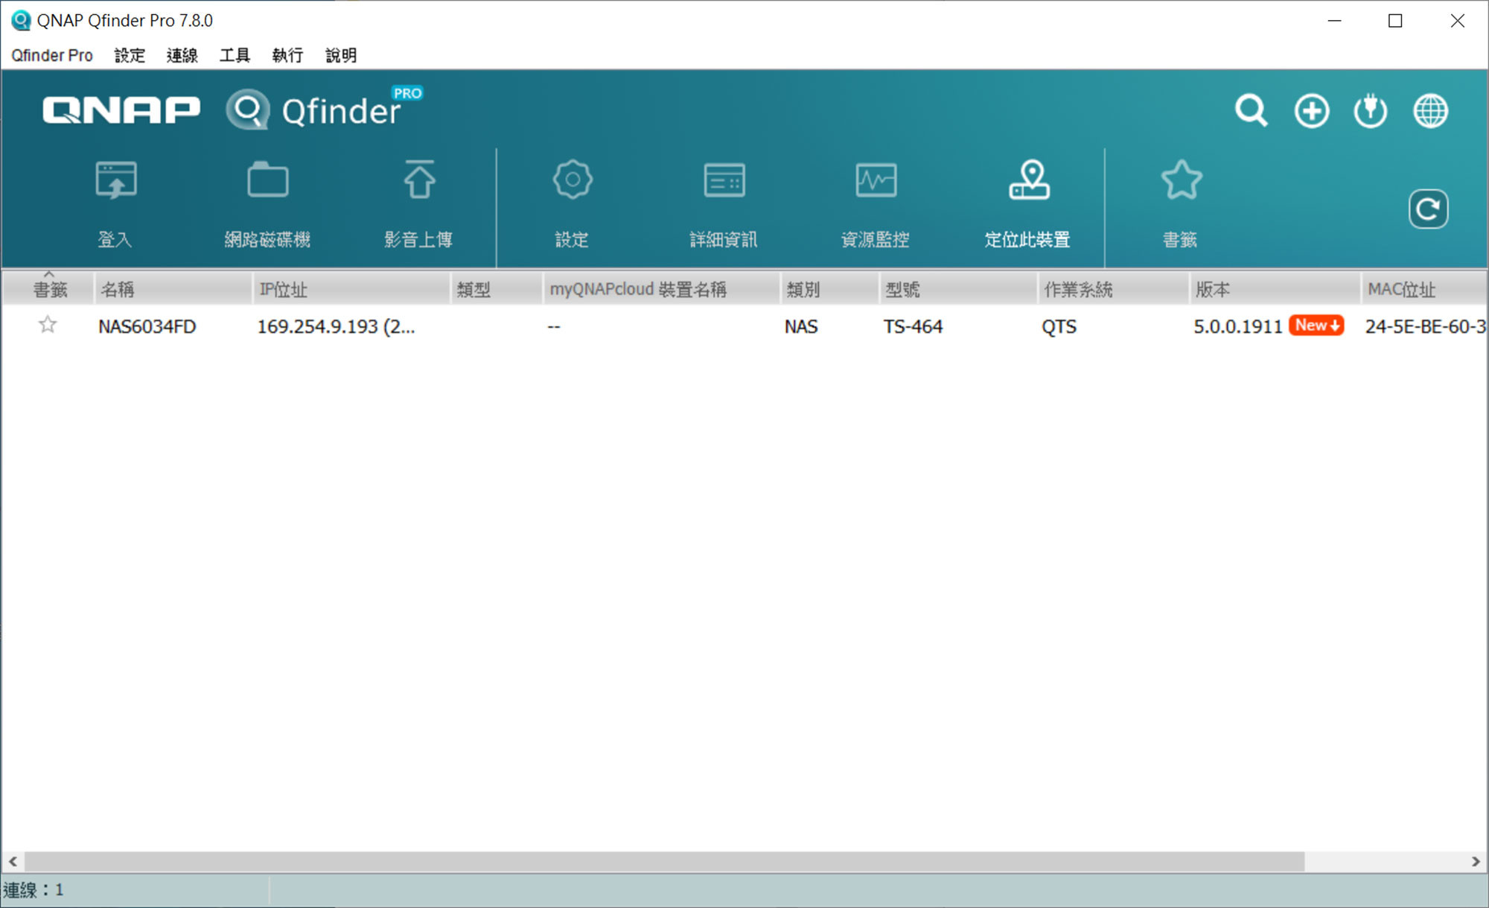Image resolution: width=1489 pixels, height=908 pixels.
Task: Click the QNAP logo in header
Action: tap(121, 110)
